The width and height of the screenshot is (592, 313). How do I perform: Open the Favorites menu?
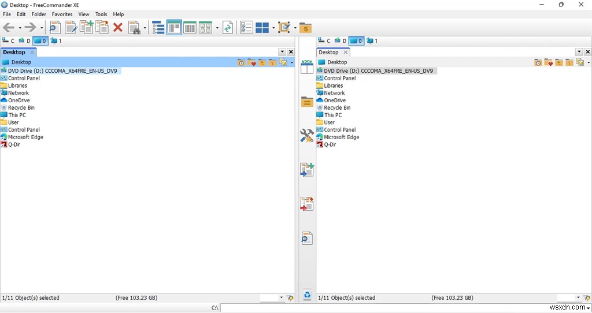(x=62, y=14)
